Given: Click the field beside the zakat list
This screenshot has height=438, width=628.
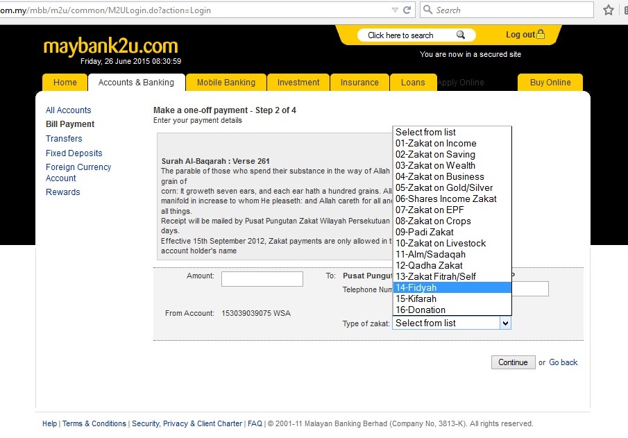Looking at the screenshot, I should [x=530, y=289].
